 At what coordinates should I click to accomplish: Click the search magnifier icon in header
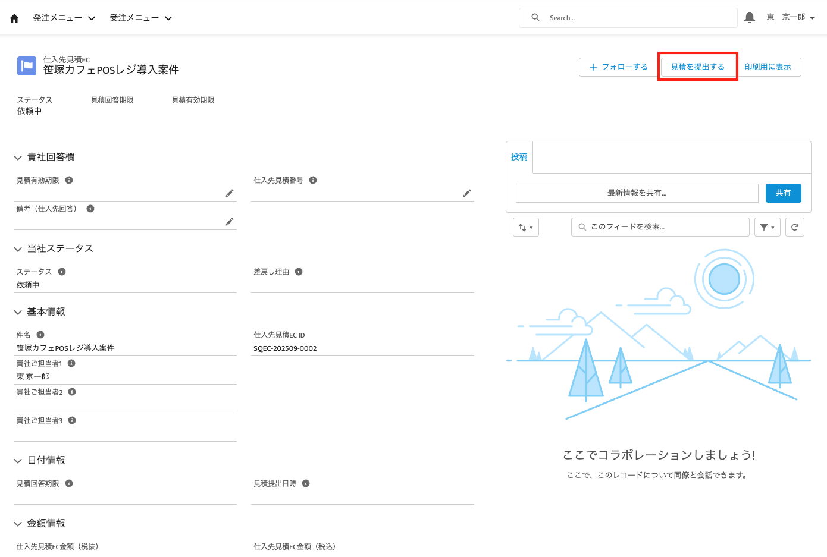click(x=535, y=18)
